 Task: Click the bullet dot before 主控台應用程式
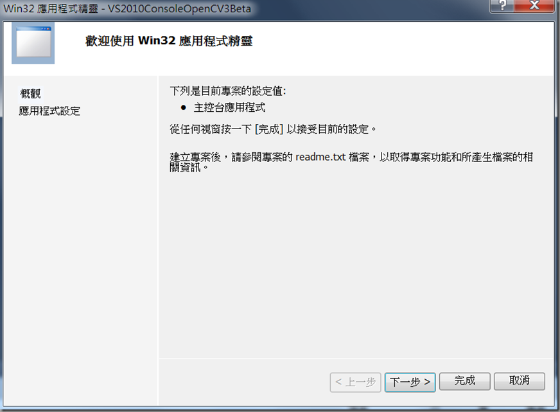tap(184, 107)
